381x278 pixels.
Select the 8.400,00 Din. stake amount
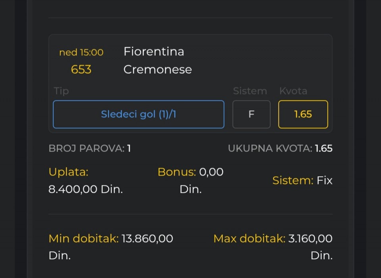[x=85, y=189]
